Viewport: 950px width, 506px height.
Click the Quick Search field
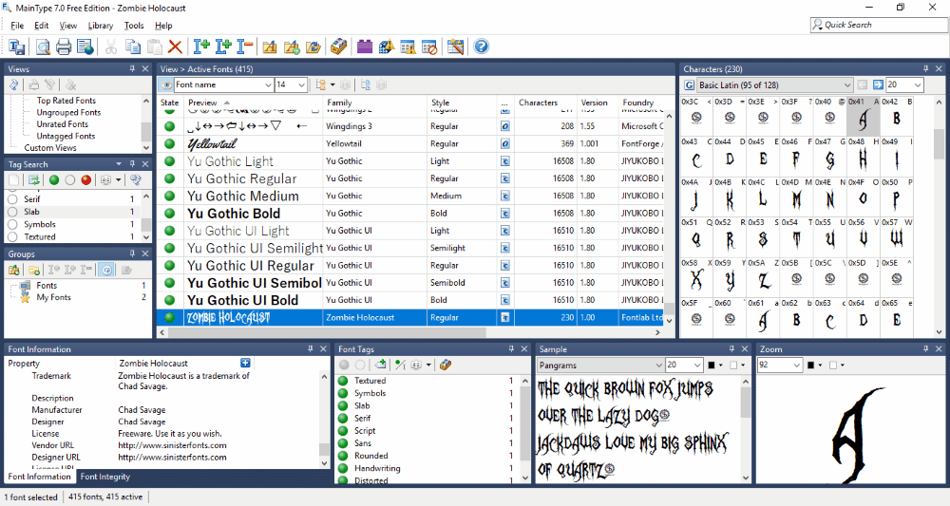(878, 25)
